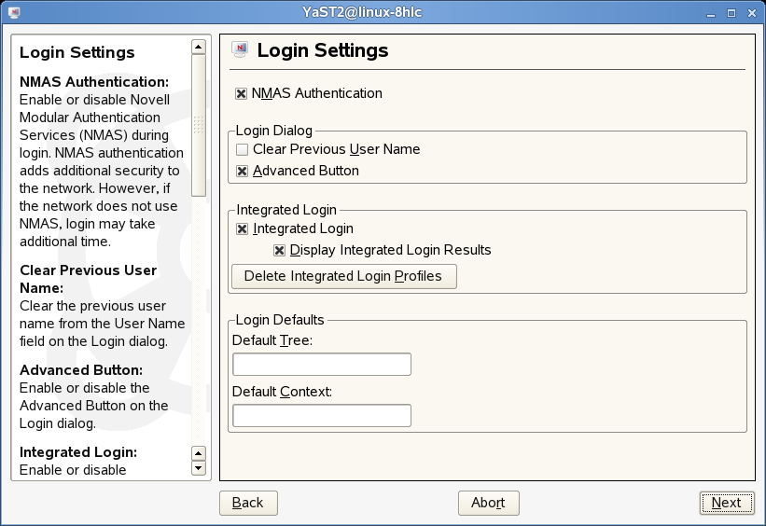The height and width of the screenshot is (526, 766).
Task: Click the scroll-down arrow of help panel
Action: pyautogui.click(x=198, y=468)
